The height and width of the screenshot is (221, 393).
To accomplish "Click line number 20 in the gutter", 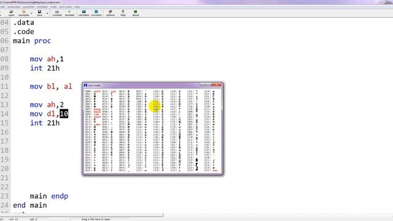I will click(x=4, y=169).
